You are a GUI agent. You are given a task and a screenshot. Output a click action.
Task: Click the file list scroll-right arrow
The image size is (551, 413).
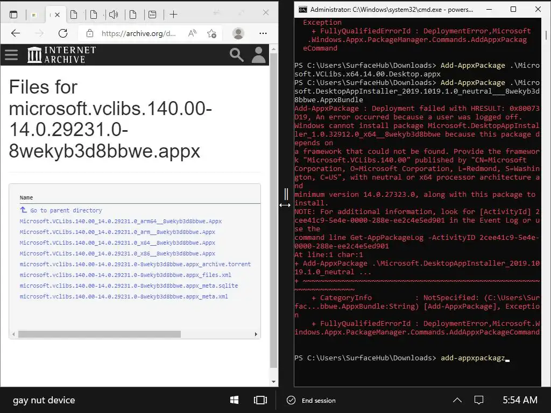click(x=256, y=334)
